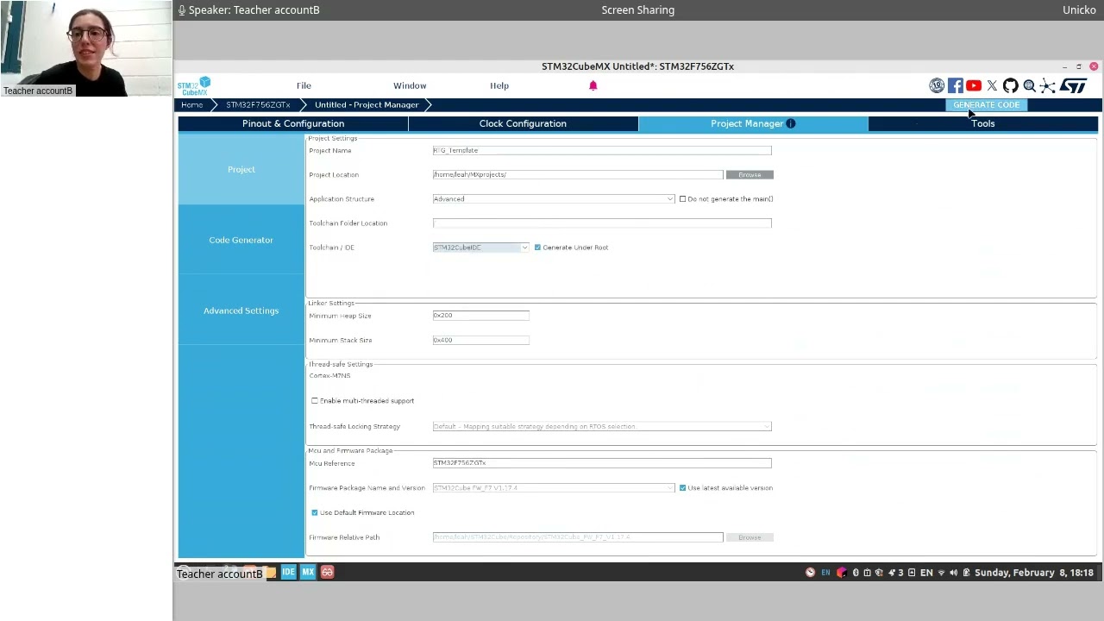The image size is (1104, 621).
Task: Open the GitHub icon link
Action: click(1010, 85)
